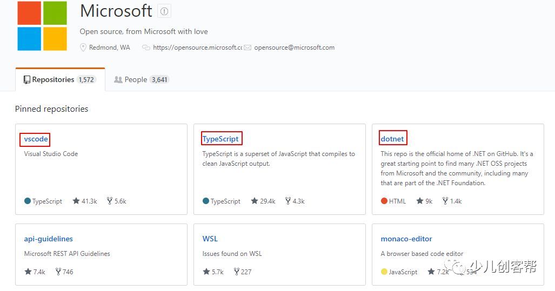The height and width of the screenshot is (291, 555).
Task: Click the fork icon for dotnet 1.4k
Action: click(x=445, y=201)
